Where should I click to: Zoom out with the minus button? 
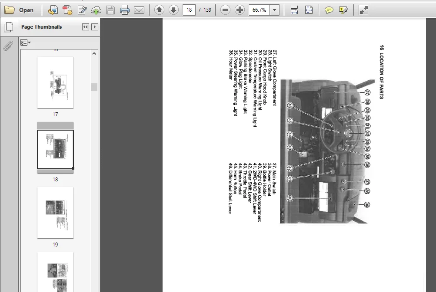225,10
